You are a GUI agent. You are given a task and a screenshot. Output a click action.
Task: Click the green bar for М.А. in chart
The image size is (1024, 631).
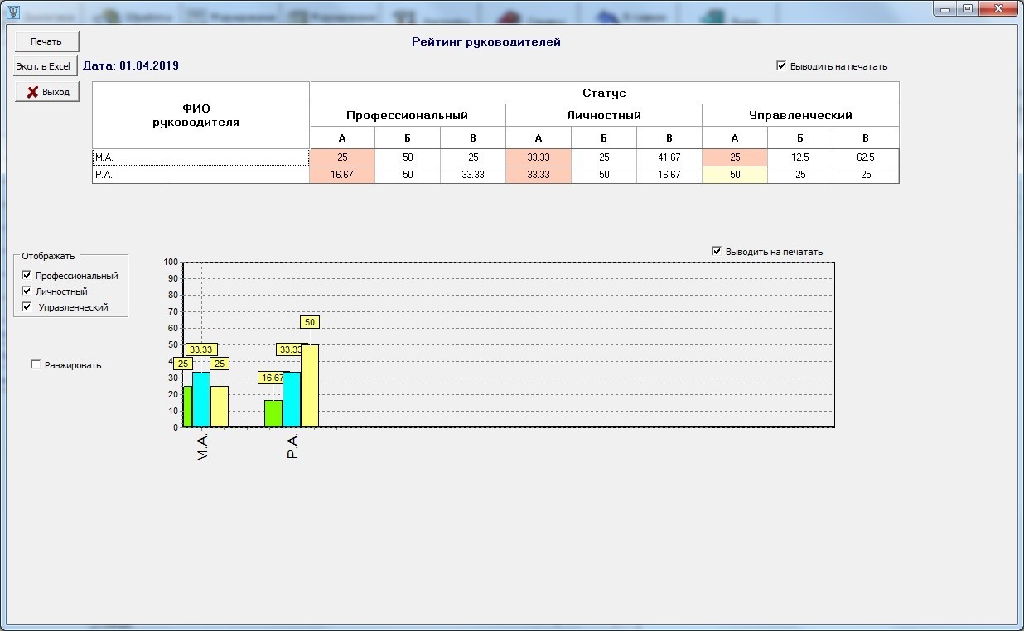(187, 407)
